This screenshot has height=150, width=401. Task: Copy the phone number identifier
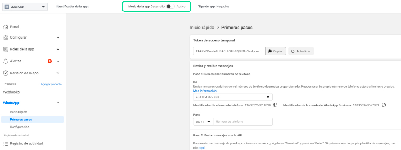(275, 105)
